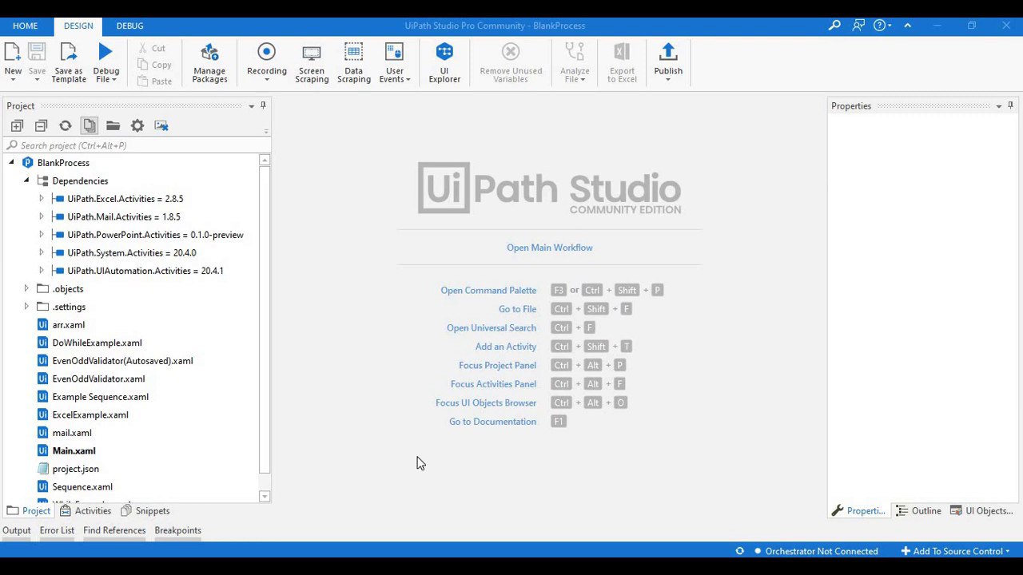Collapse the Dependencies node
This screenshot has height=575, width=1023.
26,180
